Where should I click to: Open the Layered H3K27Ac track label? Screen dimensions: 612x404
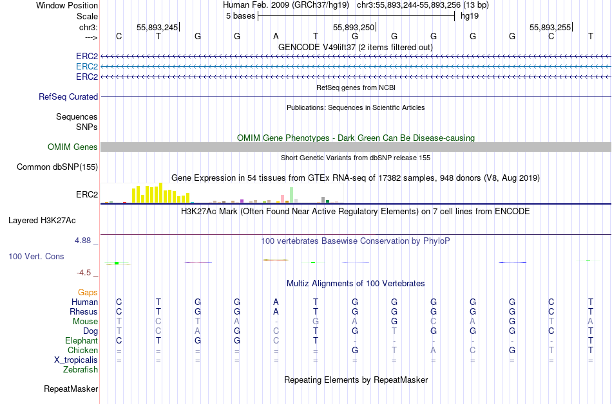click(x=42, y=221)
